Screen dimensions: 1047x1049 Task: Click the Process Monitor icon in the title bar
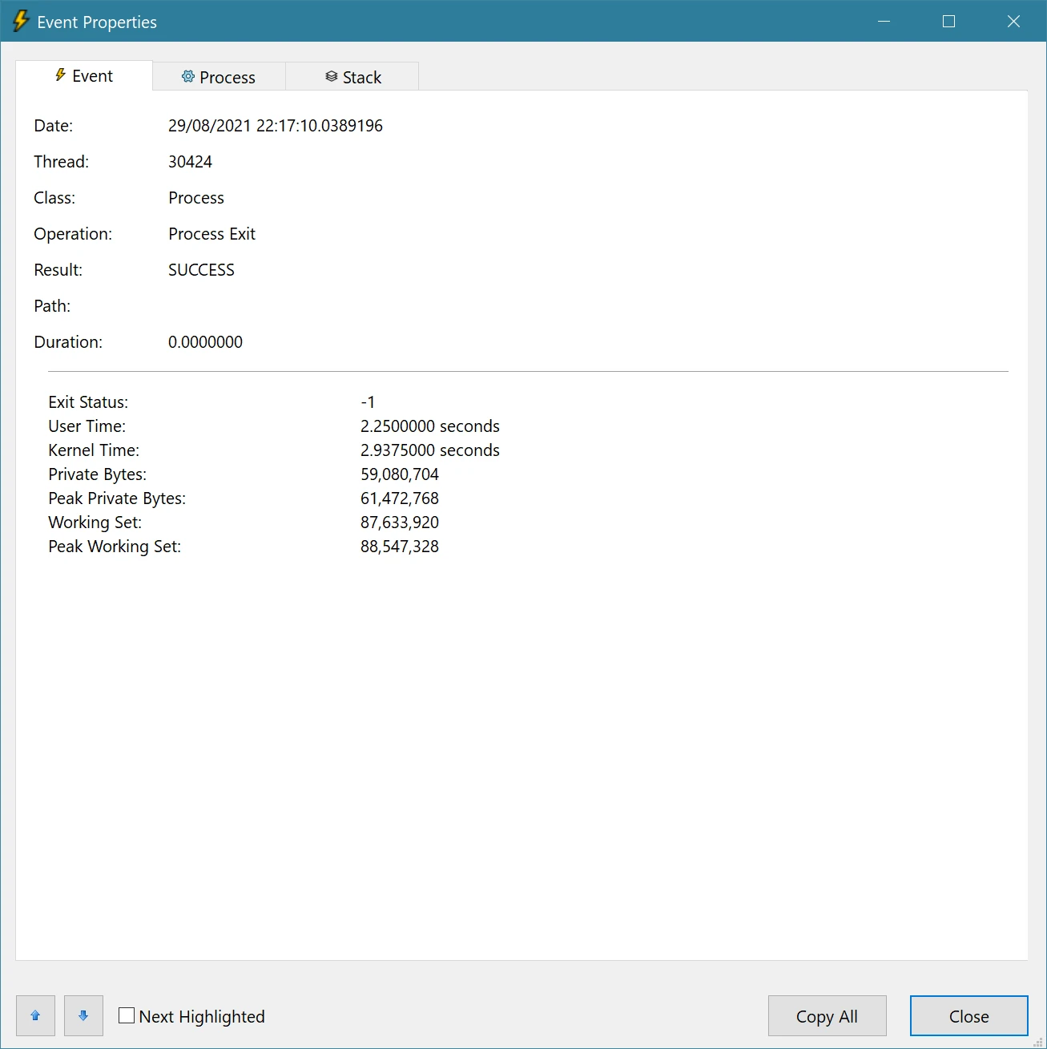click(20, 22)
